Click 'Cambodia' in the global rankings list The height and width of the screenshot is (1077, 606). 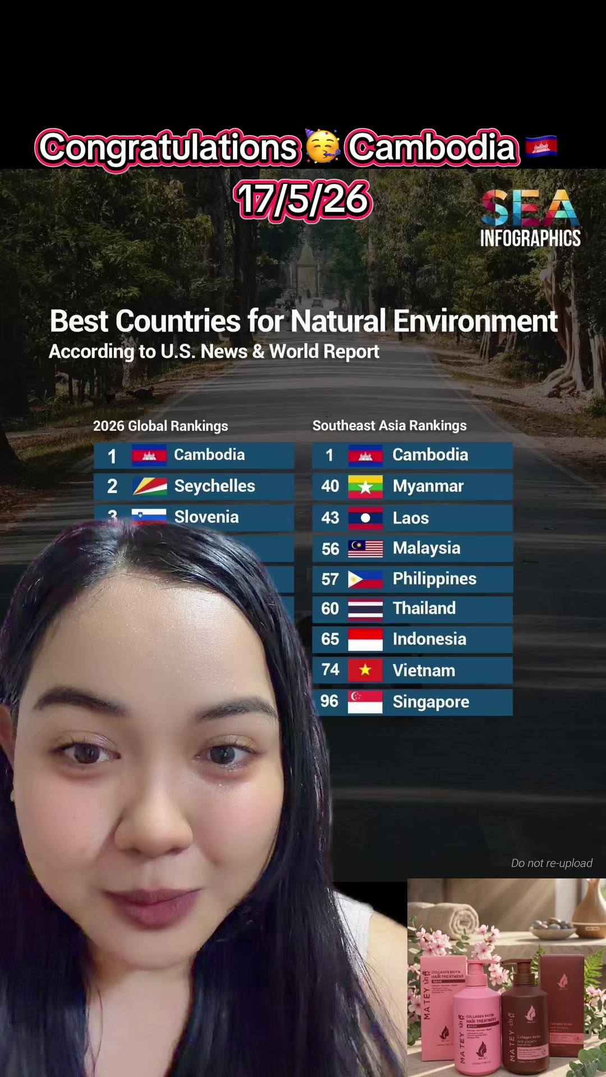(x=209, y=454)
